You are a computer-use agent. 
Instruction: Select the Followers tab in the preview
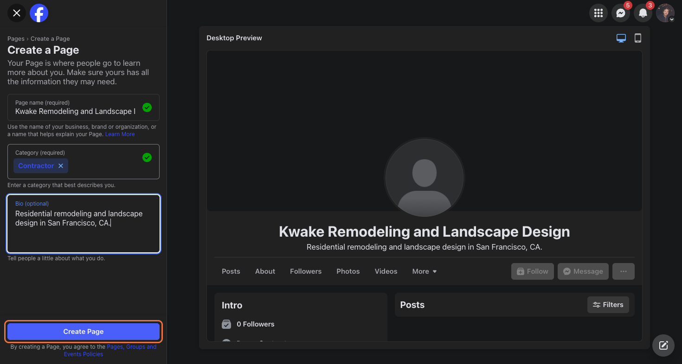point(306,271)
